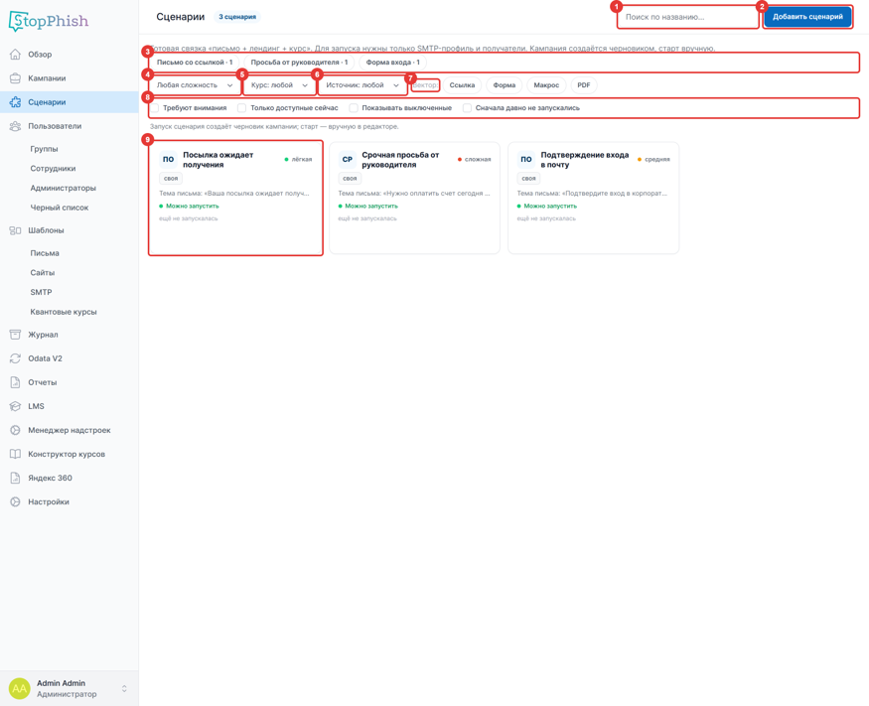Toggle Показывать выключенные checkbox
This screenshot has width=869, height=706.
pyautogui.click(x=353, y=108)
